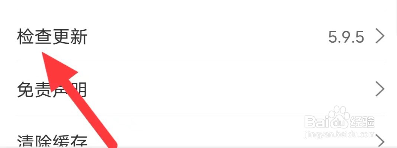The height and width of the screenshot is (148, 397).
Task: Click the chevron on the 清除缓存 row
Action: click(380, 141)
